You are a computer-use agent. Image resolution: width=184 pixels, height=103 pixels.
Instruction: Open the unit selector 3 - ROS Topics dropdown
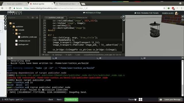[13, 100]
